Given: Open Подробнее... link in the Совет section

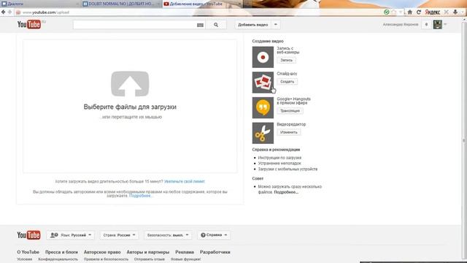Looking at the screenshot, I should tap(286, 192).
